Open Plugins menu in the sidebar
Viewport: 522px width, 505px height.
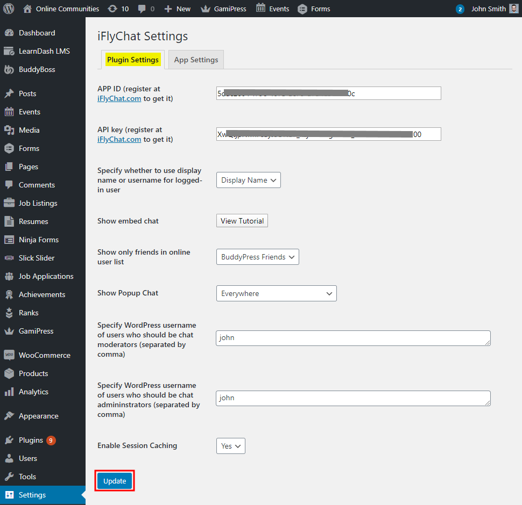coord(31,440)
